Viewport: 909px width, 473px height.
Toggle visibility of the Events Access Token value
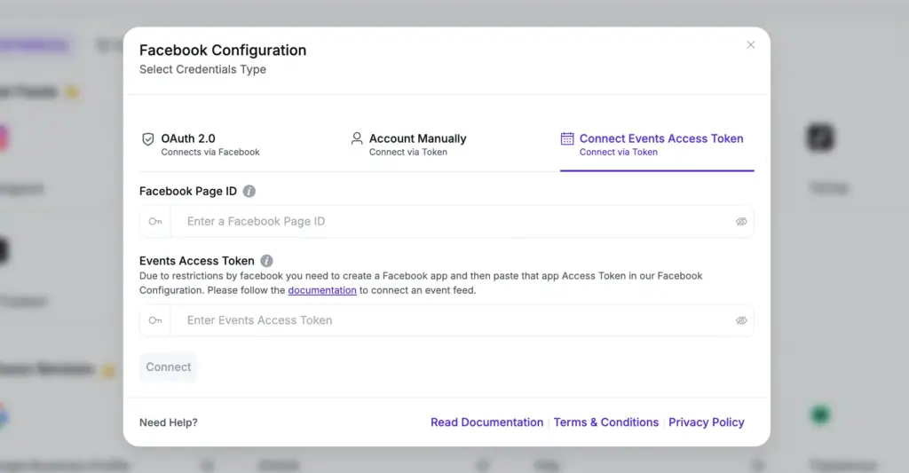coord(741,320)
